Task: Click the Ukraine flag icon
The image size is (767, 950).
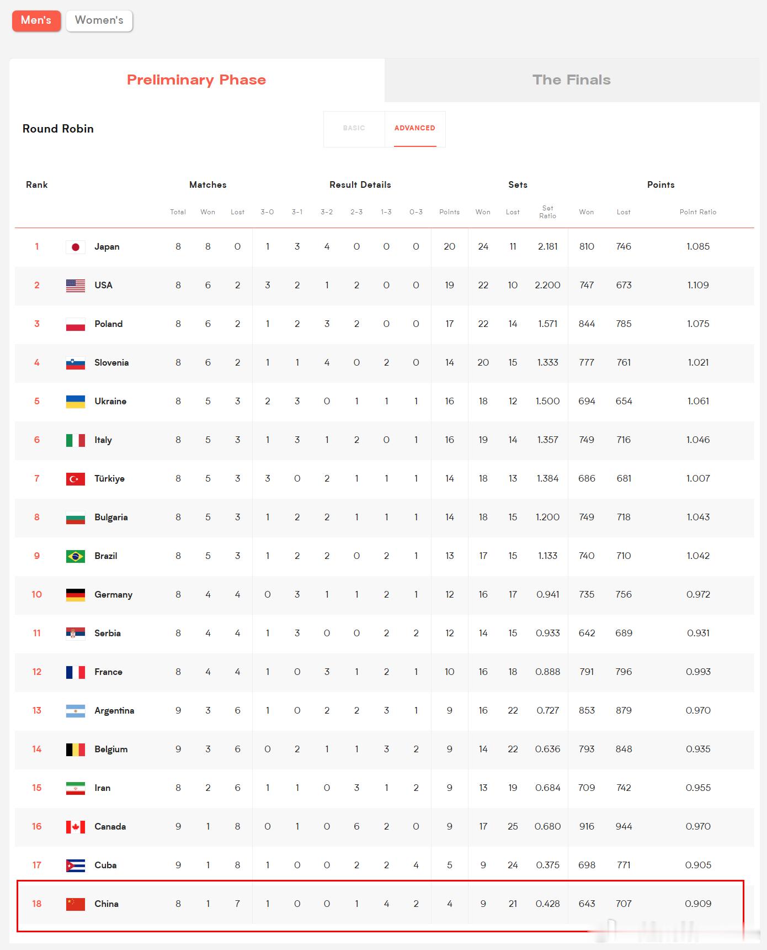Action: [76, 402]
